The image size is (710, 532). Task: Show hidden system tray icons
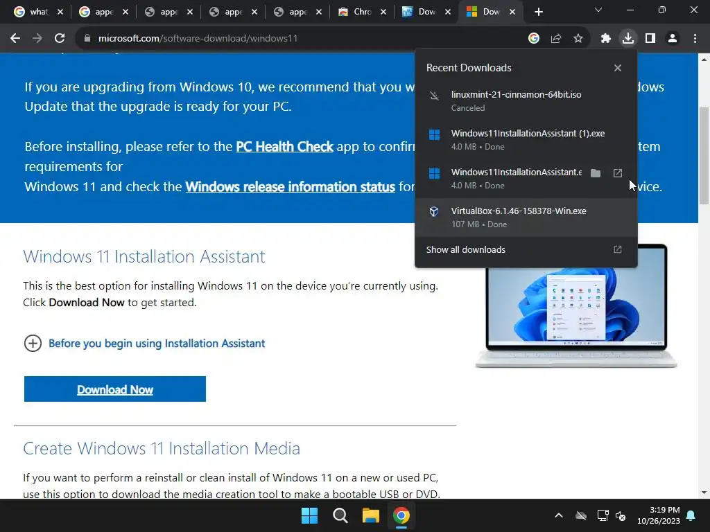tap(560, 515)
